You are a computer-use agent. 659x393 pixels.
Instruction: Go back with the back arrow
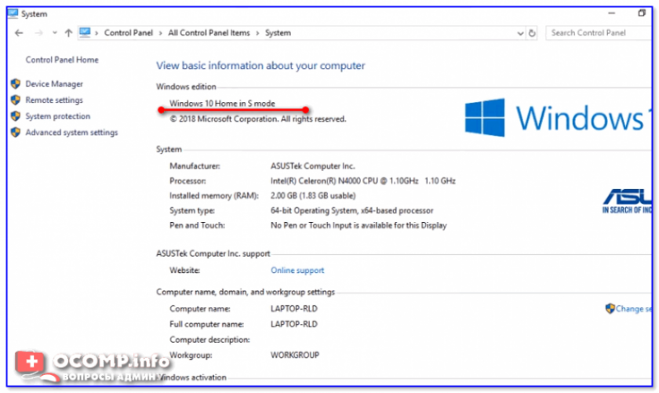19,33
